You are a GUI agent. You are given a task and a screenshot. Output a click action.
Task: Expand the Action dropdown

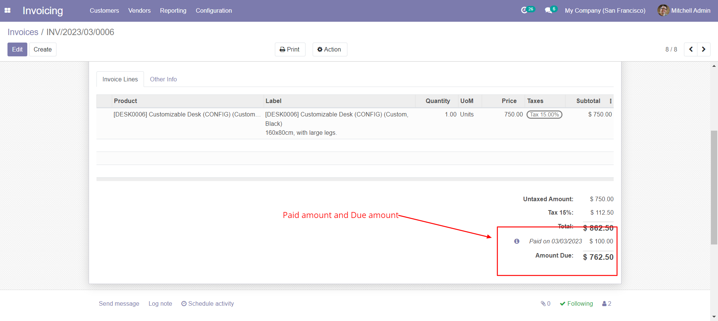click(x=329, y=49)
